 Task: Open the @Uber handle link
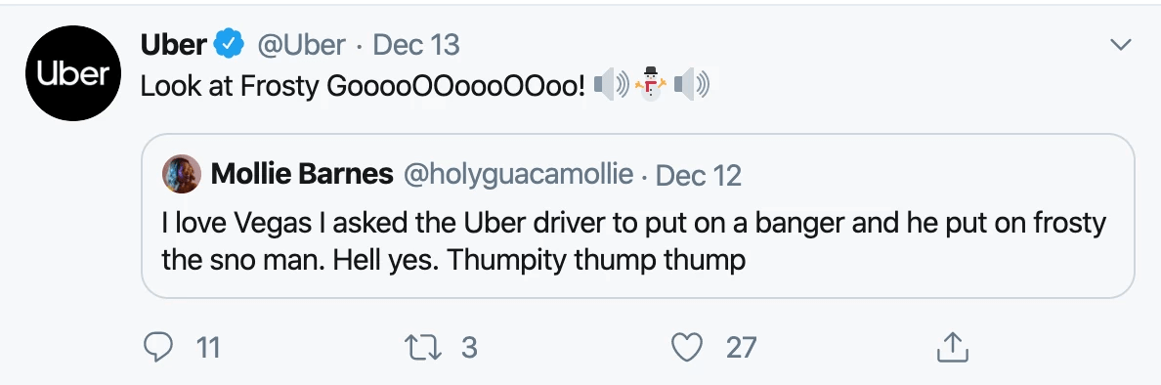301,45
